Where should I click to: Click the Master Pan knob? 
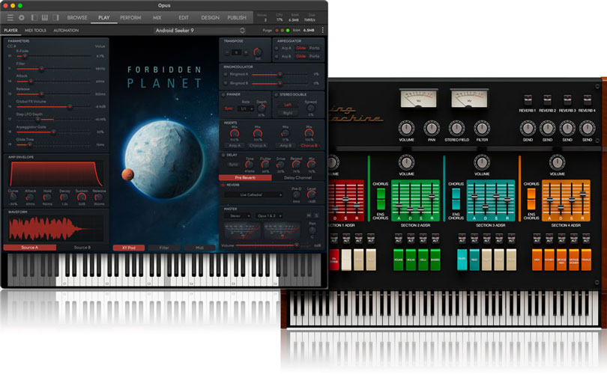pyautogui.click(x=312, y=230)
